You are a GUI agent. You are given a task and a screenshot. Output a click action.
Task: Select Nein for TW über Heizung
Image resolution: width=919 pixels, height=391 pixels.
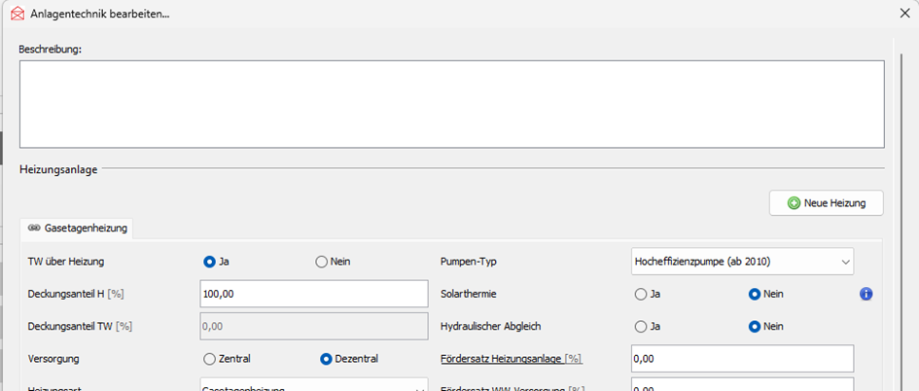(x=322, y=261)
